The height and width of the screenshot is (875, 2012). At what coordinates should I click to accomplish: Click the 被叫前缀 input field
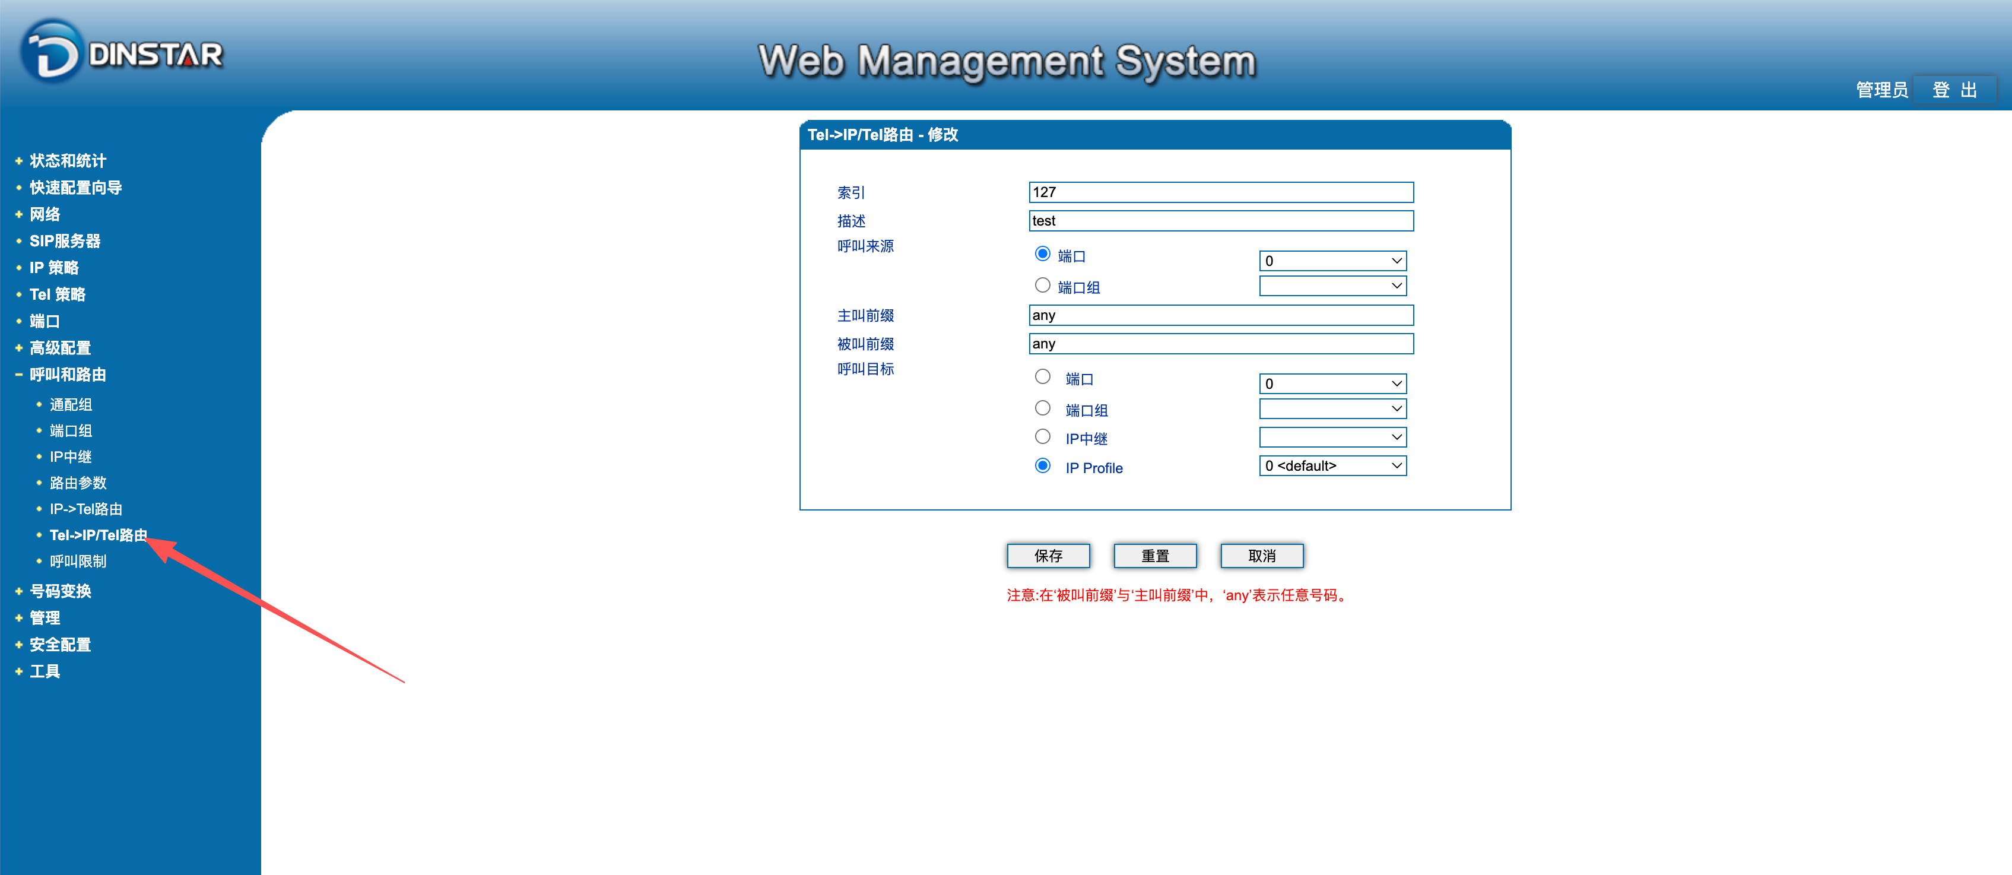(x=1221, y=344)
